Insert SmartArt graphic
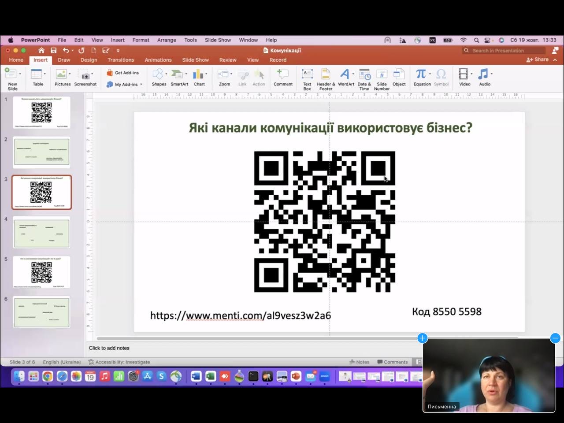Image resolution: width=564 pixels, height=423 pixels. pyautogui.click(x=179, y=78)
